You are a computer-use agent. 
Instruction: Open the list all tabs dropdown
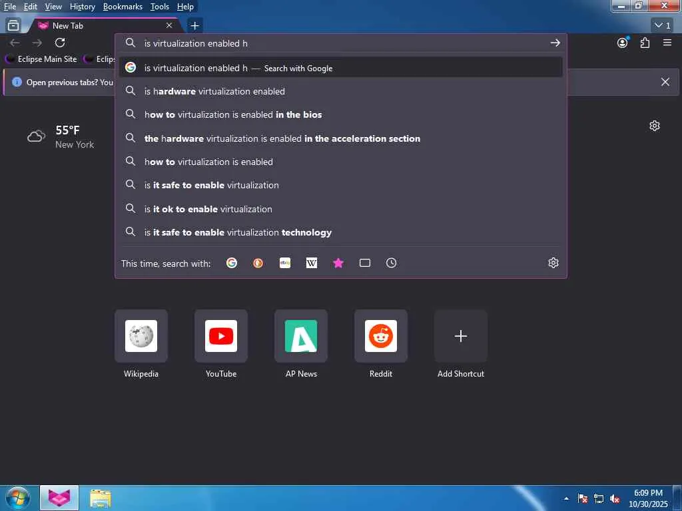(x=663, y=26)
